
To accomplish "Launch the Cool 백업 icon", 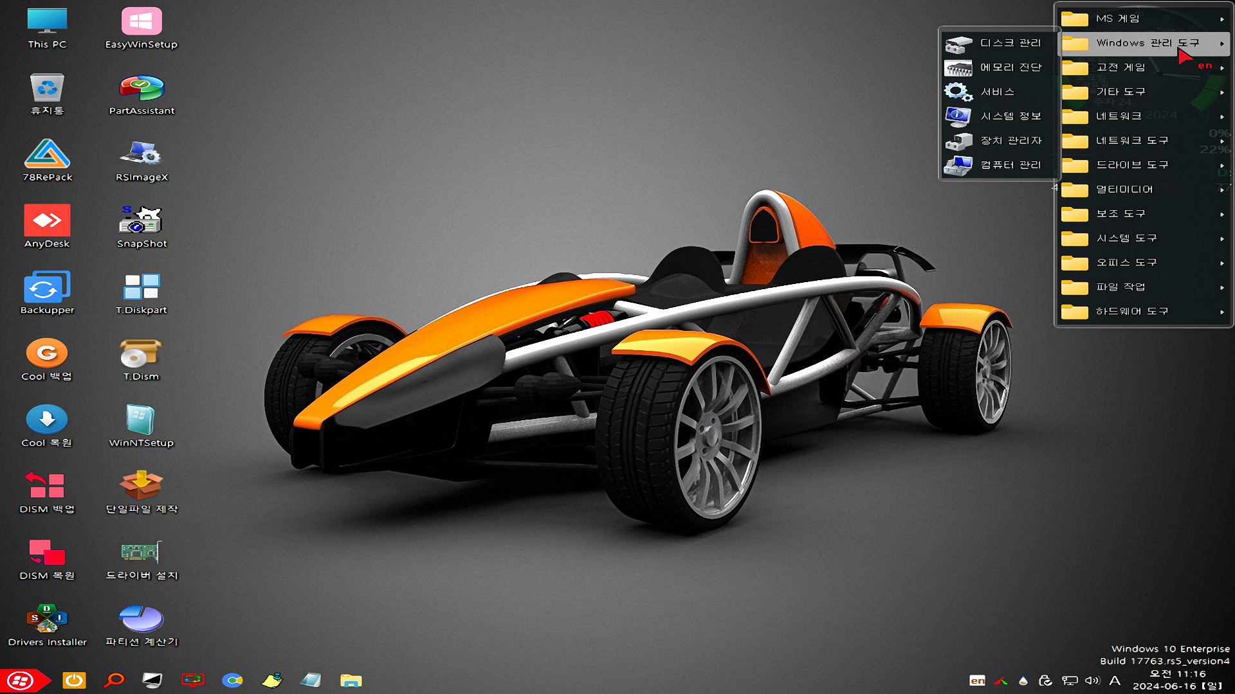I will click(47, 360).
